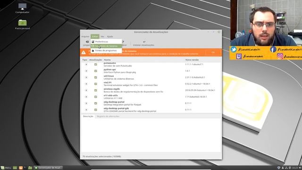The width and height of the screenshot is (302, 170).
Task: Uncheck the python-apt update checkbox
Action: 95,71
